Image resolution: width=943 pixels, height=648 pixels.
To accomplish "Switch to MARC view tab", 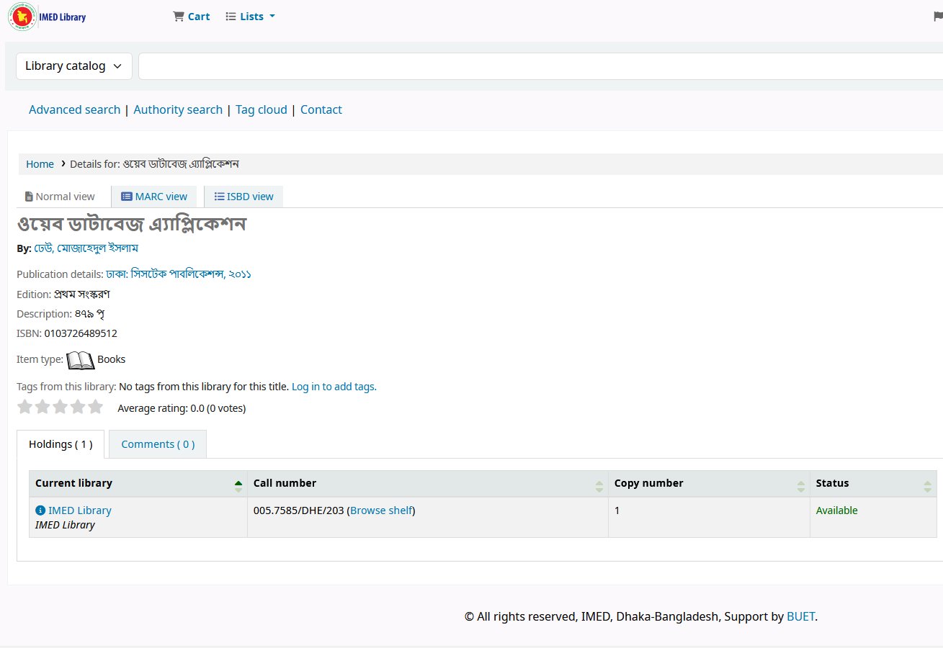I will click(154, 197).
